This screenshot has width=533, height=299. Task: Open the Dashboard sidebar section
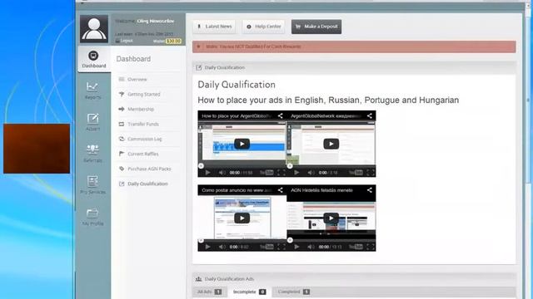coord(94,59)
